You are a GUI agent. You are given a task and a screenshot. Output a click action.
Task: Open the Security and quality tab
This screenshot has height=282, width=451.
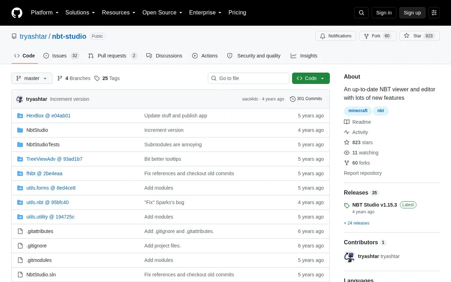pos(254,56)
